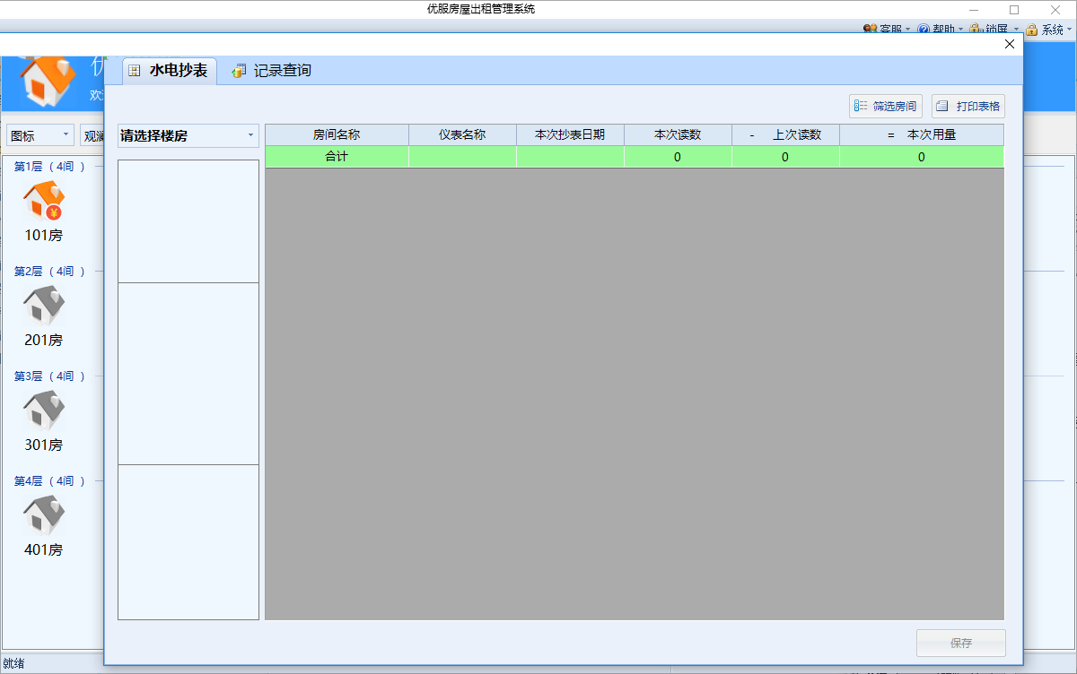The width and height of the screenshot is (1077, 674).
Task: Open the 客服 menu
Action: [887, 29]
